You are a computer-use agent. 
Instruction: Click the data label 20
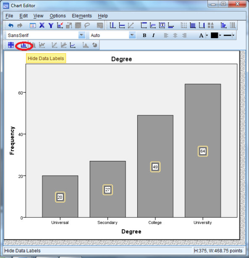[x=60, y=197]
